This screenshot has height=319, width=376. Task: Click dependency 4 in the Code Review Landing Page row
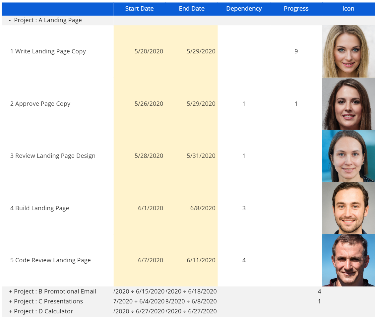pyautogui.click(x=244, y=260)
